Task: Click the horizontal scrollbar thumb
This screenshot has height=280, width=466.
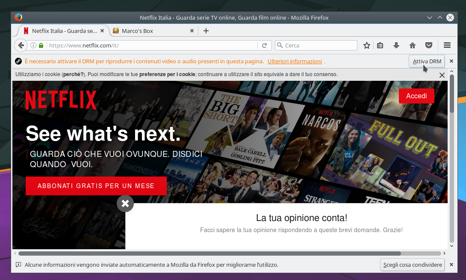Action: [x=209, y=253]
